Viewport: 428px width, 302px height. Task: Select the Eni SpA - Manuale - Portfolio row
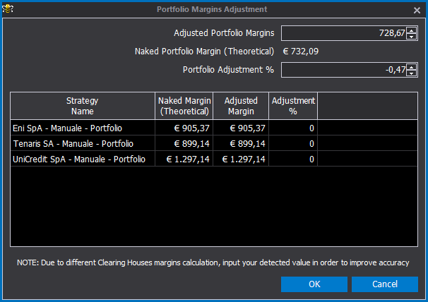click(214, 128)
